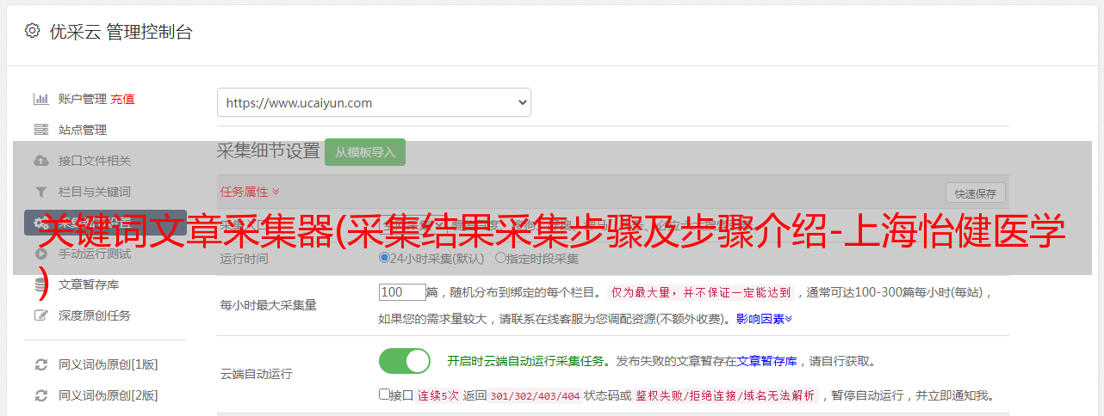
Task: Collapse the 任务属性 section
Action: click(x=250, y=192)
